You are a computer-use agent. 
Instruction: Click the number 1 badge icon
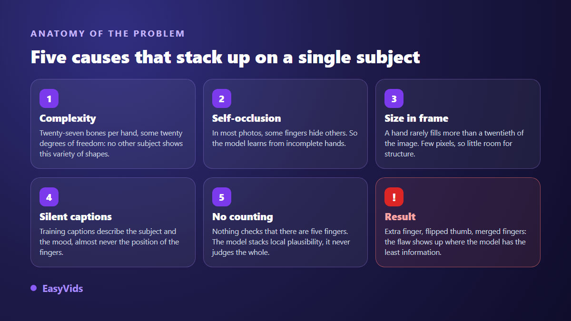(49, 98)
